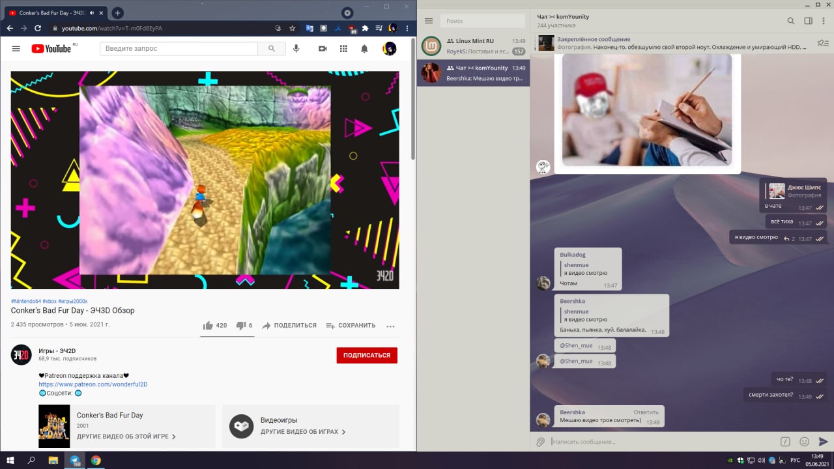Open the photo with the red cap
This screenshot has width=834, height=469.
coord(647,110)
